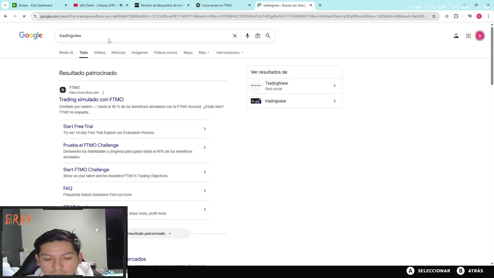Image resolution: width=494 pixels, height=278 pixels.
Task: Show Videos results
Action: 100,53
